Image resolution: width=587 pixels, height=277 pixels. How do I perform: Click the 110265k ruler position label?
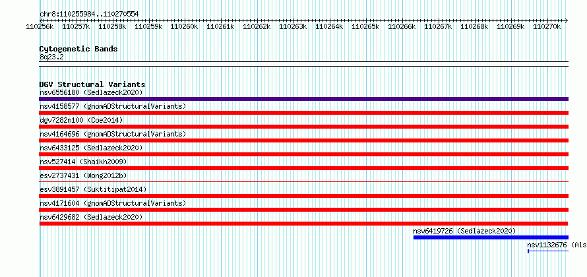pyautogui.click(x=366, y=26)
